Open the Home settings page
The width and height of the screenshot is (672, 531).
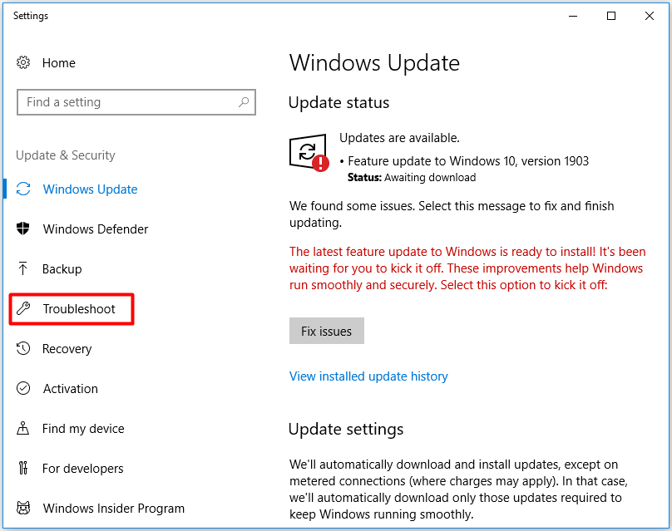[59, 63]
